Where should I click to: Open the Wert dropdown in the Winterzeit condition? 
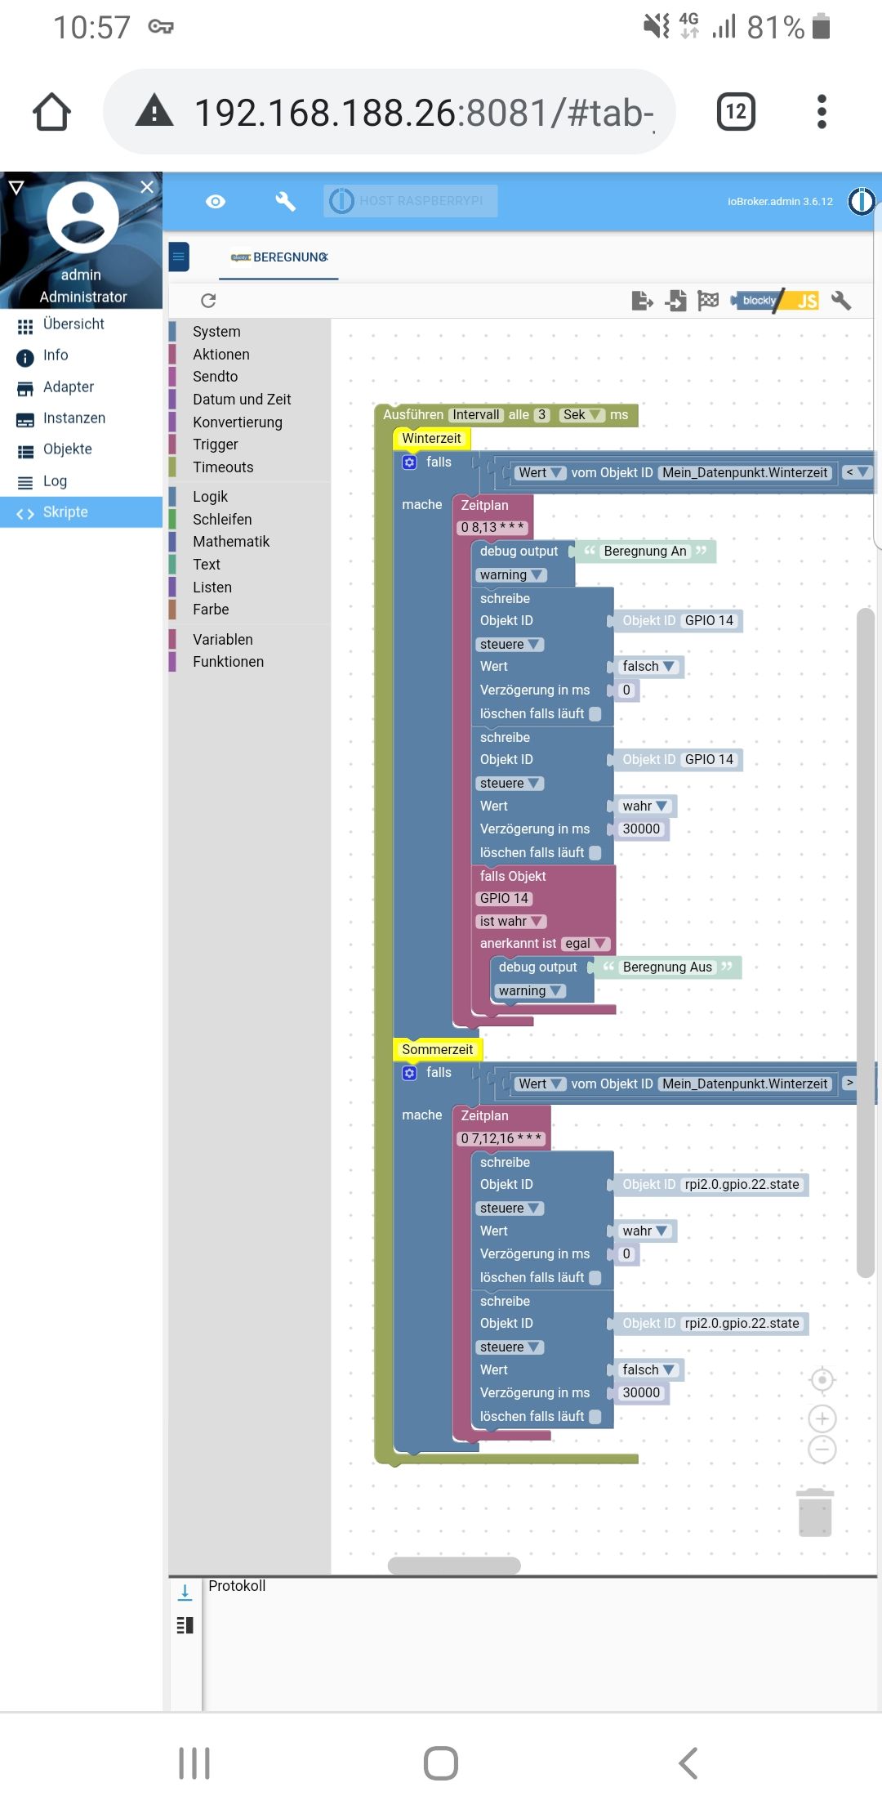pos(540,473)
